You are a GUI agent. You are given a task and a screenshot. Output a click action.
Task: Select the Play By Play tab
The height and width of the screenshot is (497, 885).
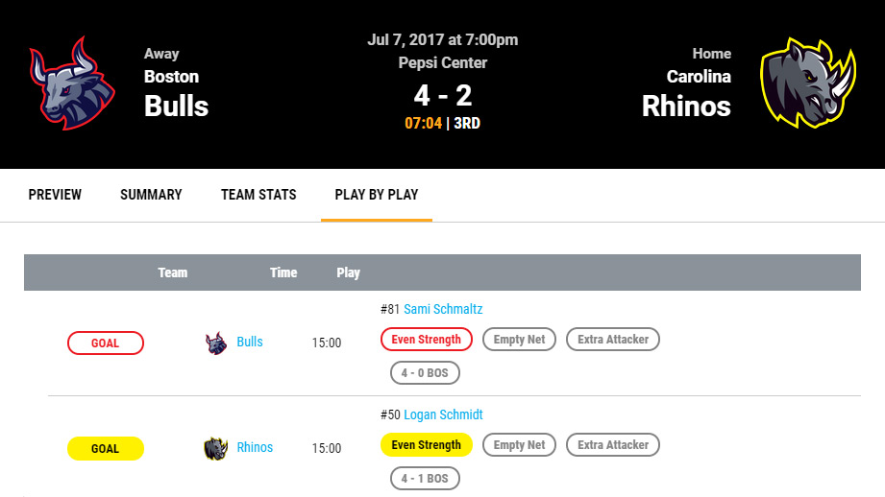tap(377, 195)
